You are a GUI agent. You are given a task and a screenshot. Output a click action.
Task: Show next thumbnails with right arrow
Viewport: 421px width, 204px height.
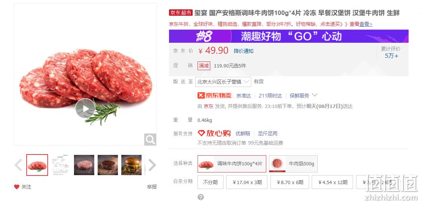pyautogui.click(x=152, y=165)
